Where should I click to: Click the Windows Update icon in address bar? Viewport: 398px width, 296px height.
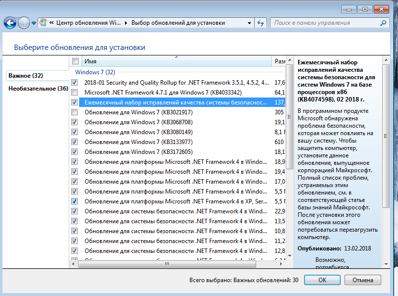point(44,23)
